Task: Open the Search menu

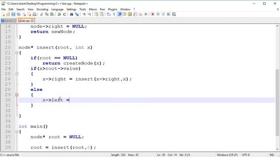Action: click(21, 9)
